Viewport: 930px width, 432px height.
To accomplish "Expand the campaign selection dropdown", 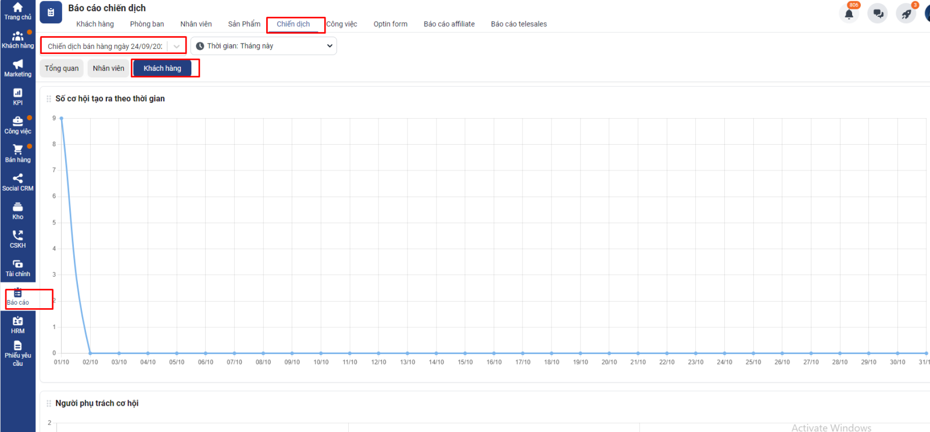I will pos(176,47).
